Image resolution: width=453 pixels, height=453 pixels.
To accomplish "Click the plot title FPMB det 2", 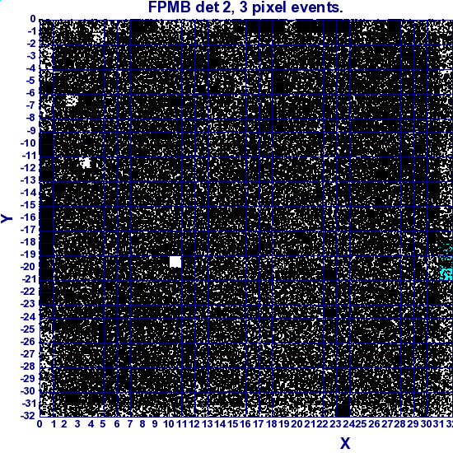I will (245, 7).
